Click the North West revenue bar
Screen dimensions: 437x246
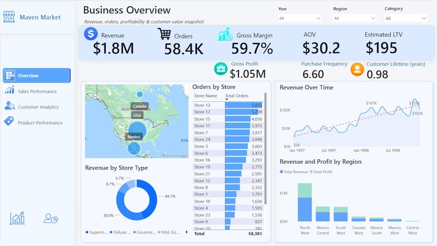304,209
